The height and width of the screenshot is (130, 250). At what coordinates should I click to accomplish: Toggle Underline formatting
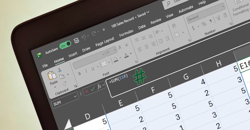click(x=92, y=68)
